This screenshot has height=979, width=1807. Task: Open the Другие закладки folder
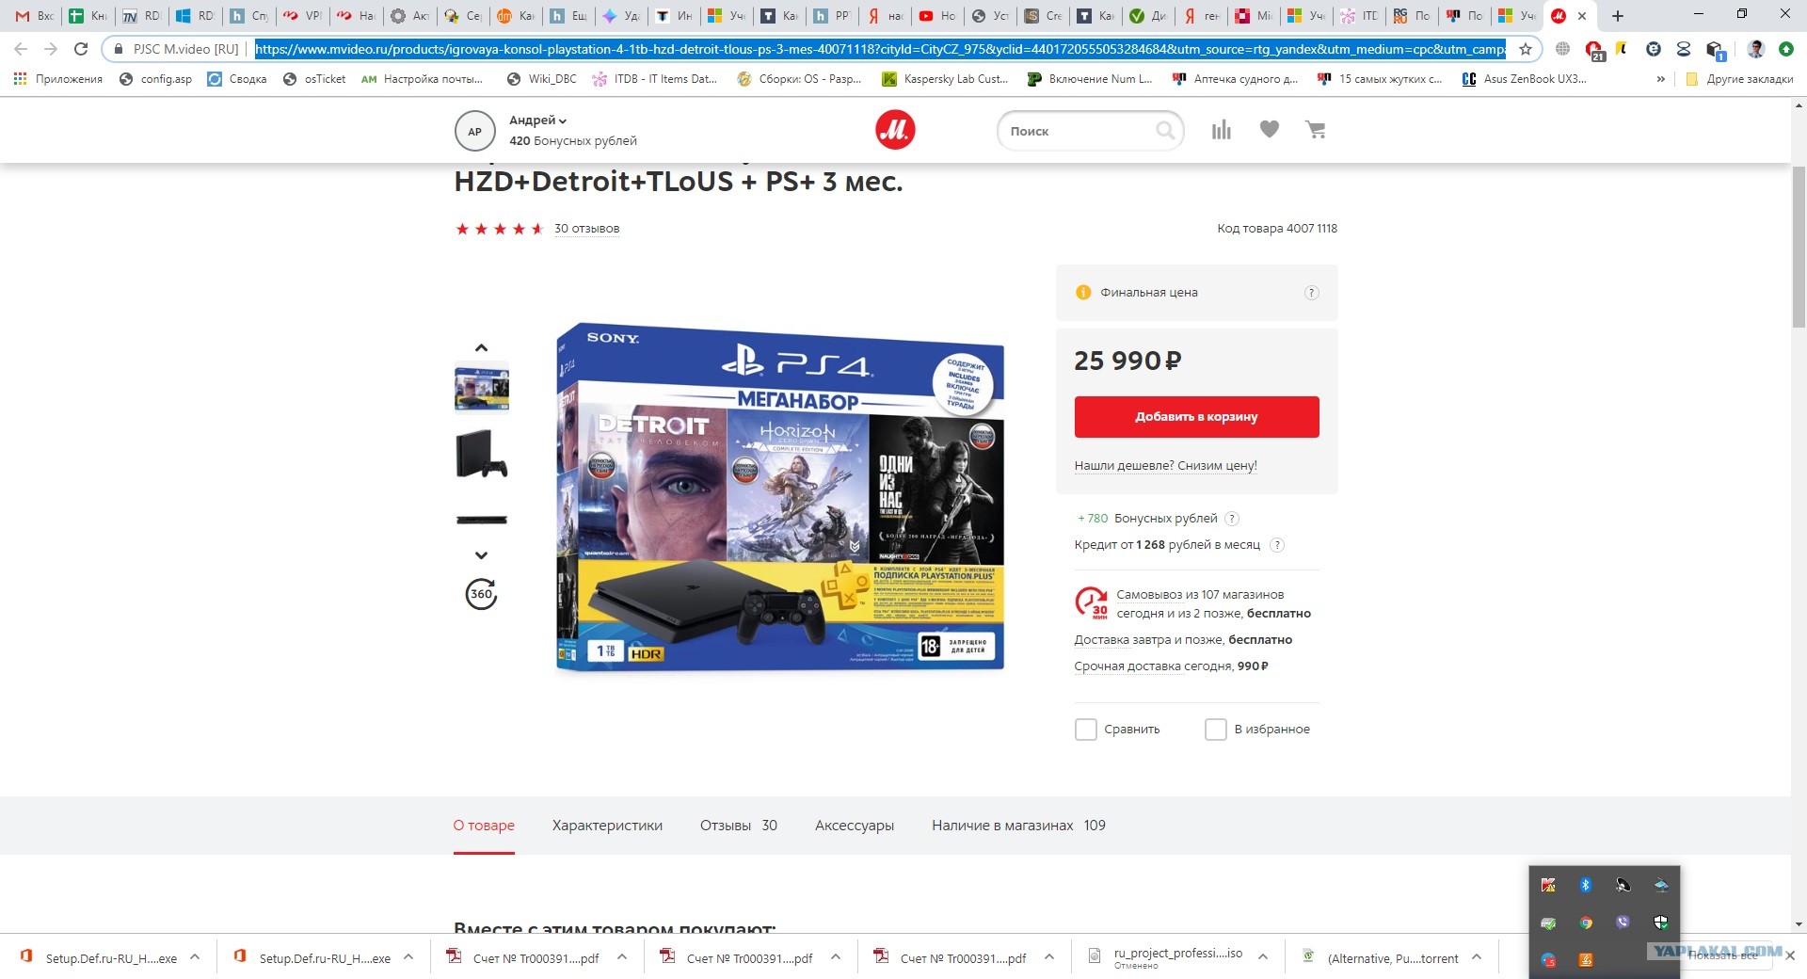point(1739,79)
